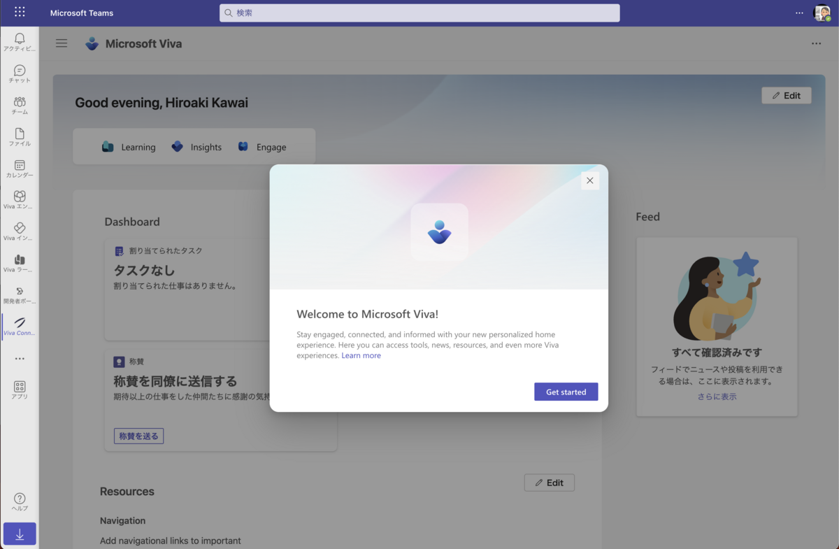Click 称賛を送る button

tap(138, 436)
